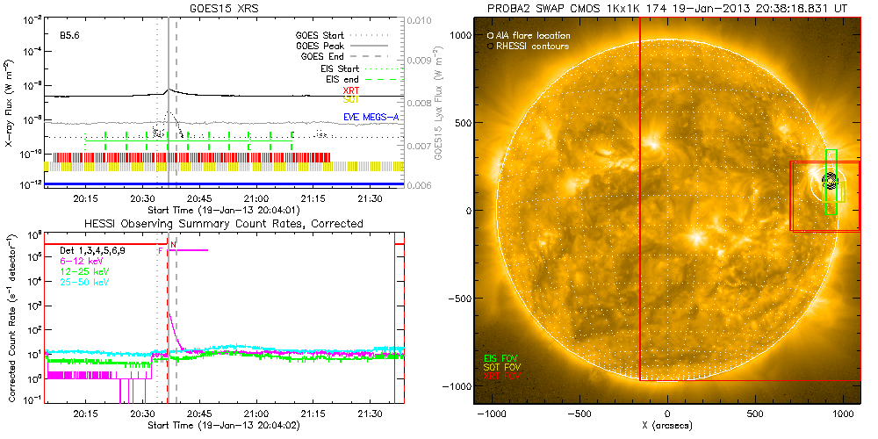
Task: Click the N flag label in HESSI plot
Action: pyautogui.click(x=174, y=243)
